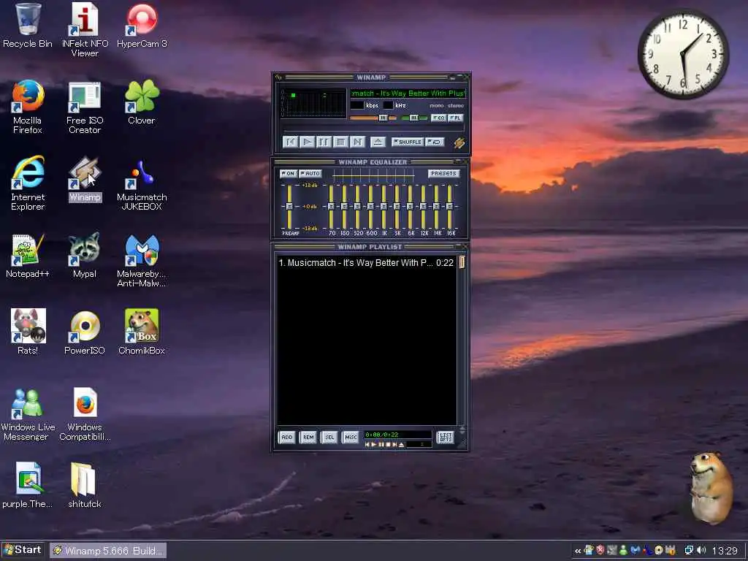Viewport: 748px width, 561px height.
Task: Select the Windows Live Messenger icon
Action: coord(28,414)
